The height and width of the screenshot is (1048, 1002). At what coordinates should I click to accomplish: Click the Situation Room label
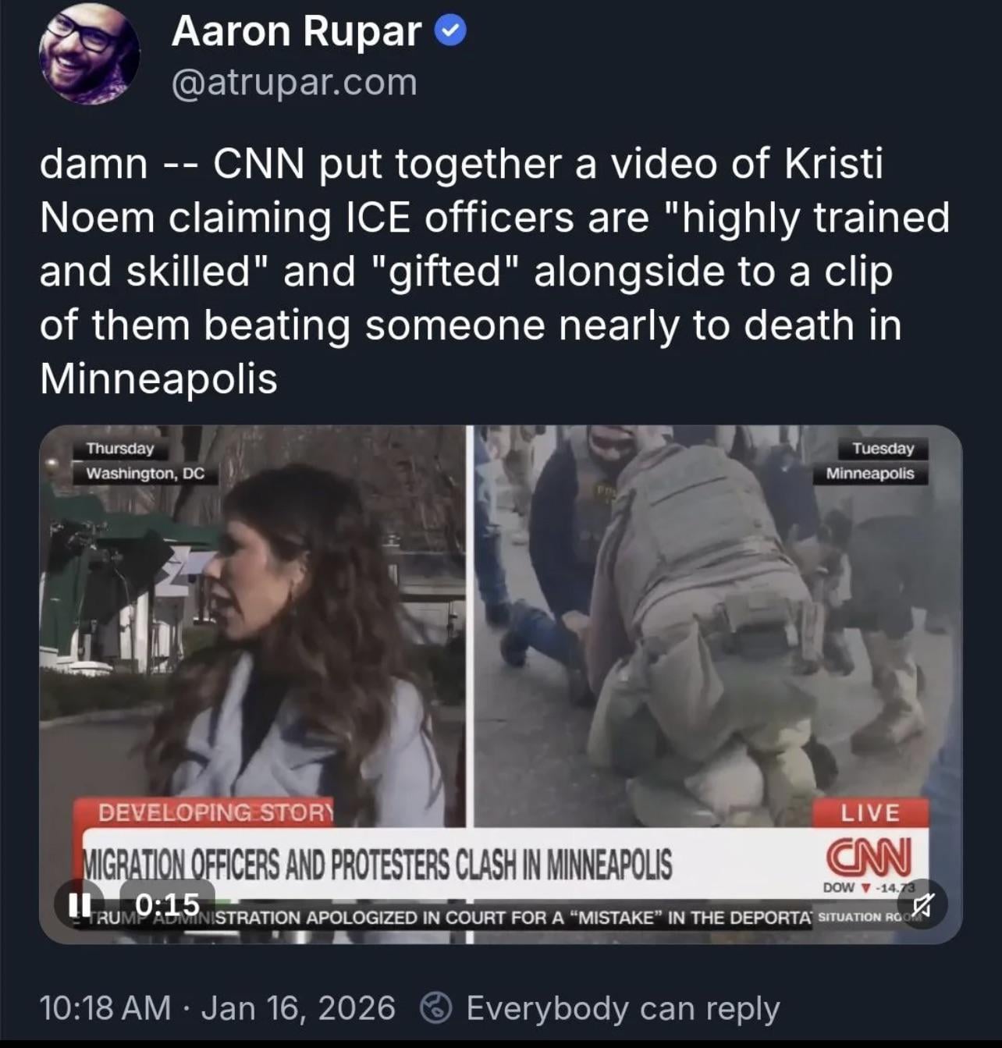[862, 917]
